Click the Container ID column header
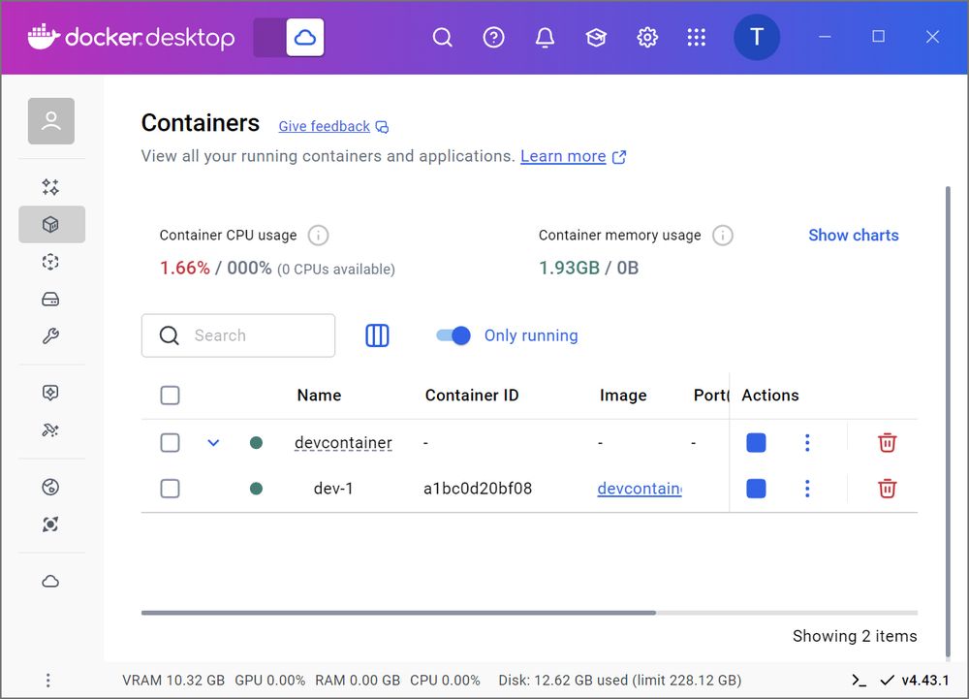This screenshot has height=699, width=969. 472,396
